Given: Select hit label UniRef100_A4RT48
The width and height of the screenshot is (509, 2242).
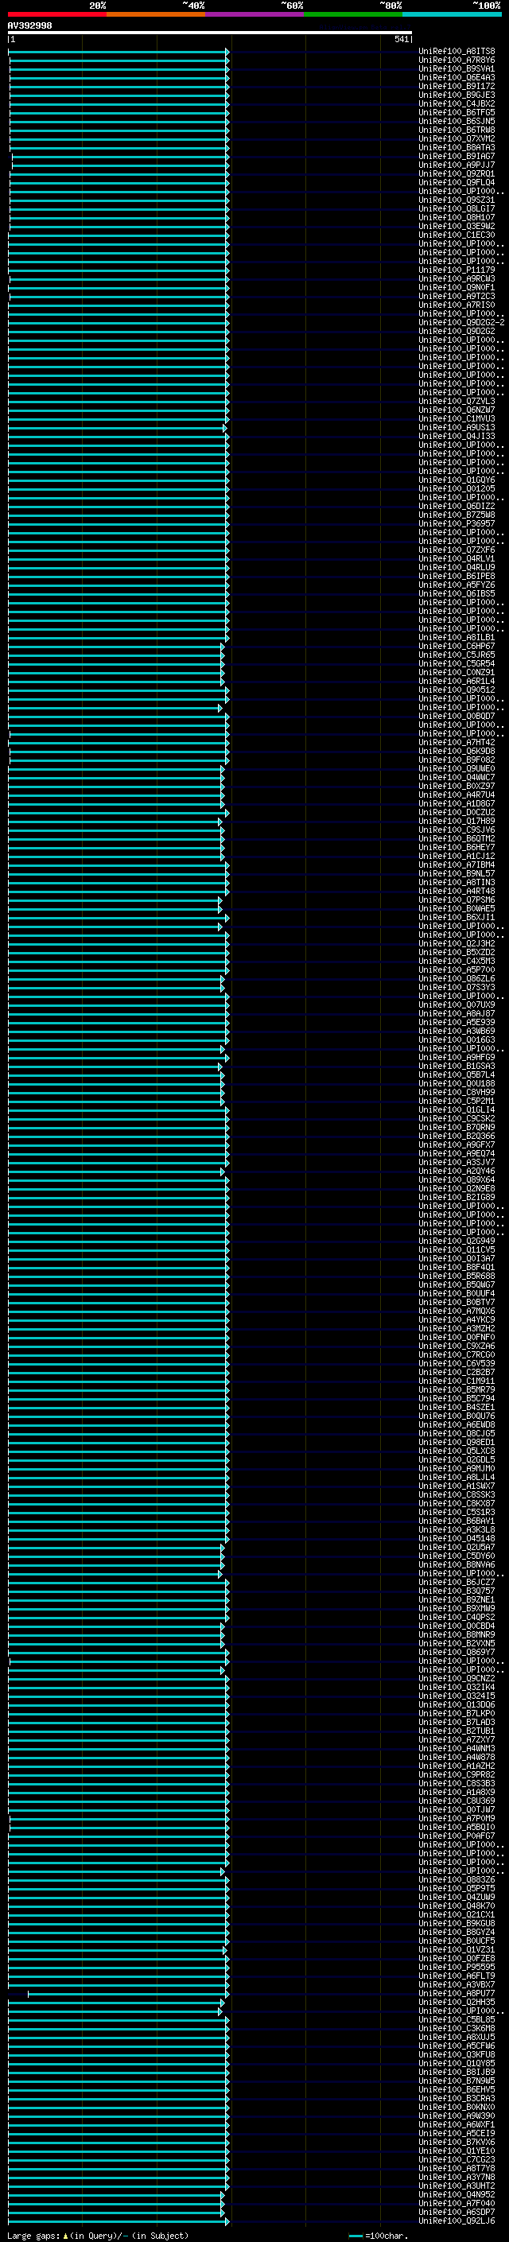Looking at the screenshot, I should pyautogui.click(x=457, y=892).
